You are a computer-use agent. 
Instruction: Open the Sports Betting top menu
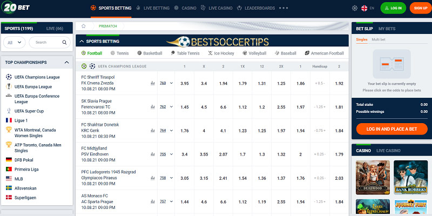point(111,8)
